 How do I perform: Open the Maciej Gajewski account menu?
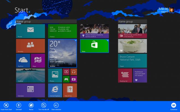166,10
